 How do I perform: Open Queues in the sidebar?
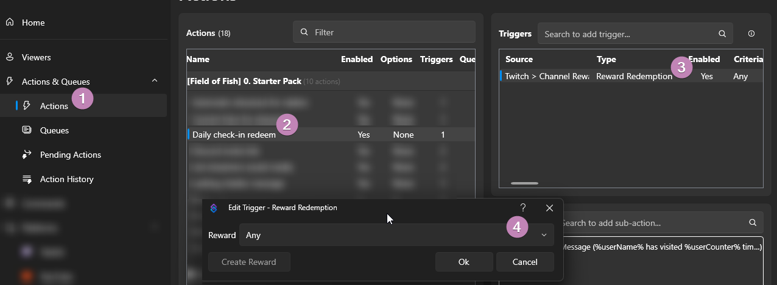54,130
